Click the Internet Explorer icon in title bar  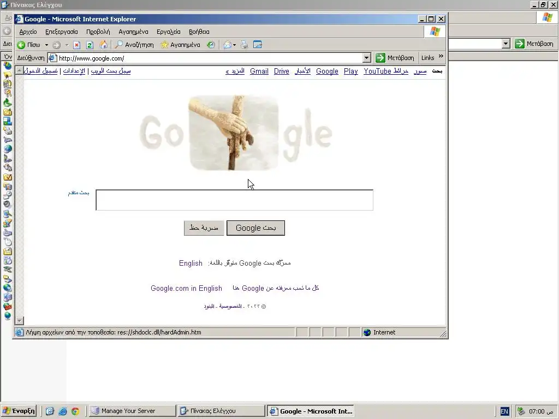(x=19, y=19)
